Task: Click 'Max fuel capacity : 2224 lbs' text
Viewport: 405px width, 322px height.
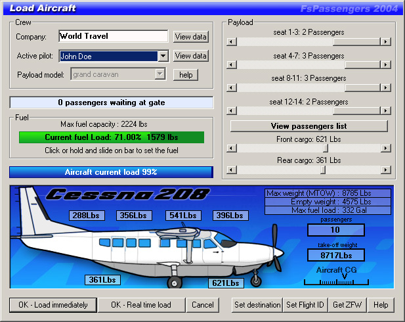Action: point(104,124)
